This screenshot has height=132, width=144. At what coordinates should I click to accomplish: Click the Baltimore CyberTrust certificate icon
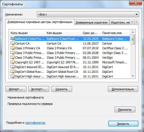pyautogui.click(x=12, y=39)
